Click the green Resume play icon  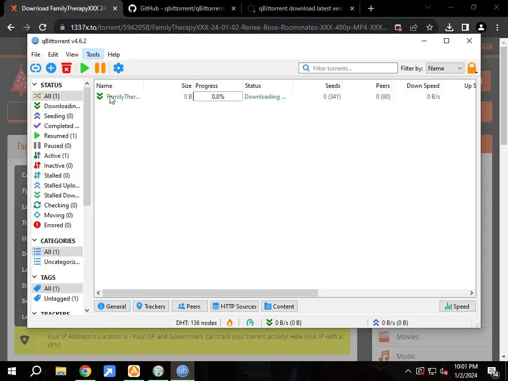(x=84, y=68)
